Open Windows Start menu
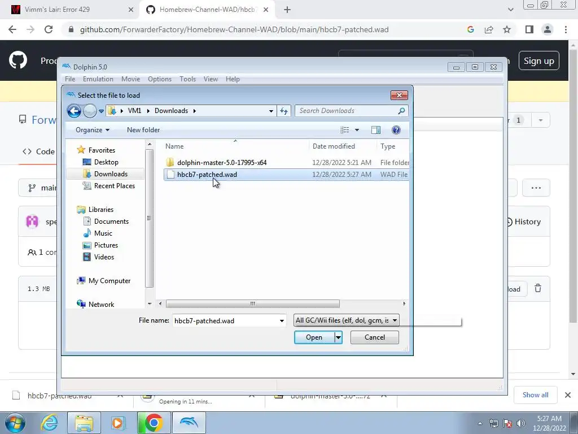Screen dimensions: 578x434 pyautogui.click(x=15, y=423)
